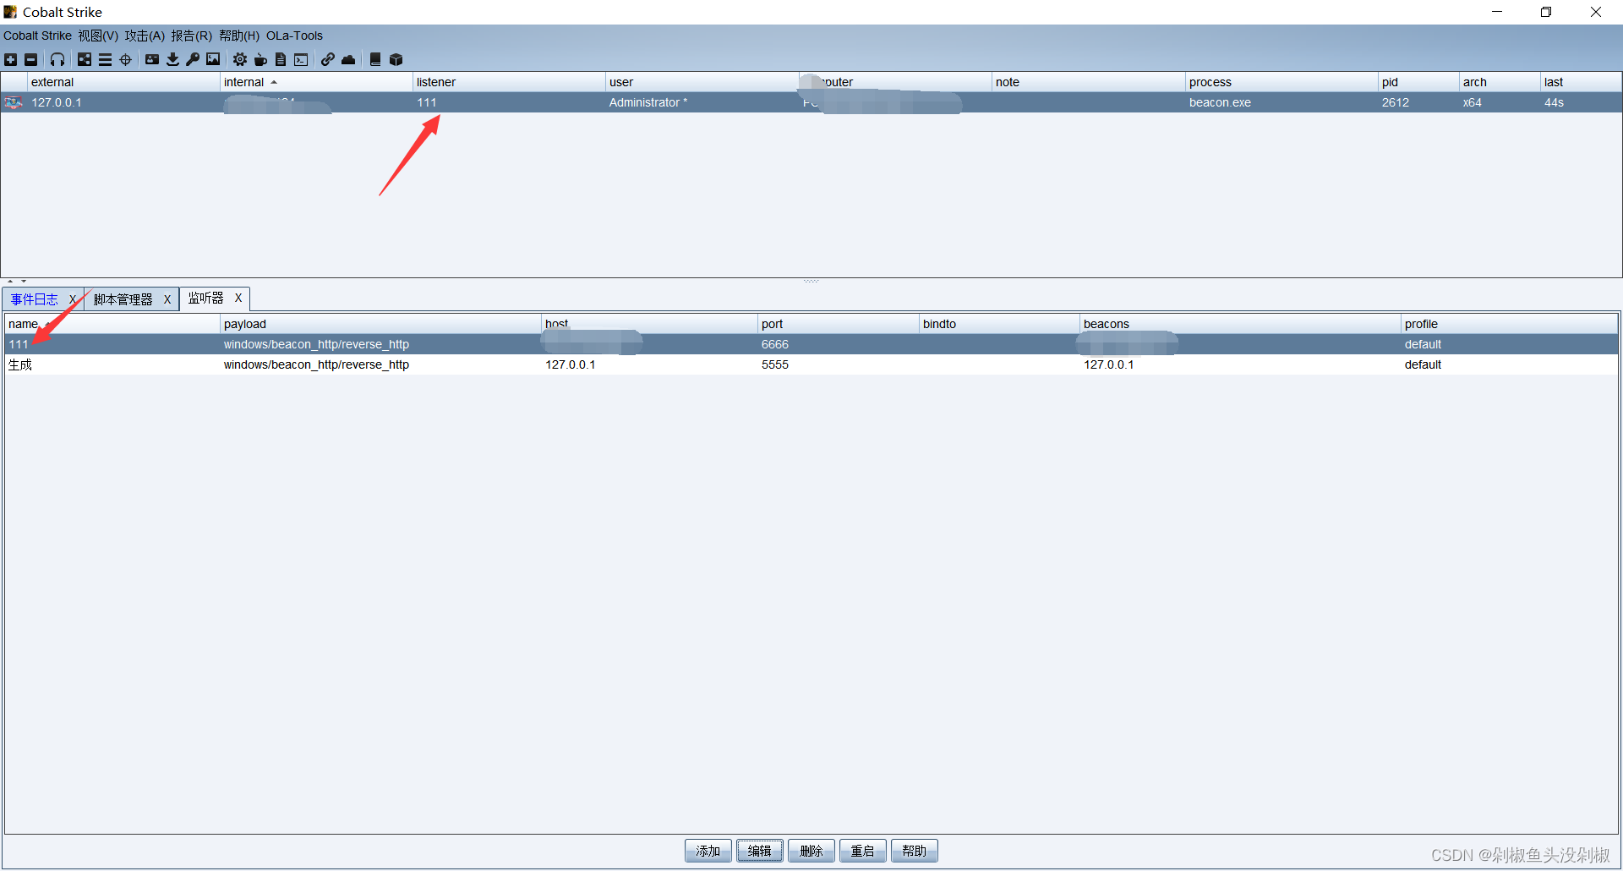The image size is (1623, 871).
Task: Switch to target view crosshair icon
Action: tap(125, 59)
